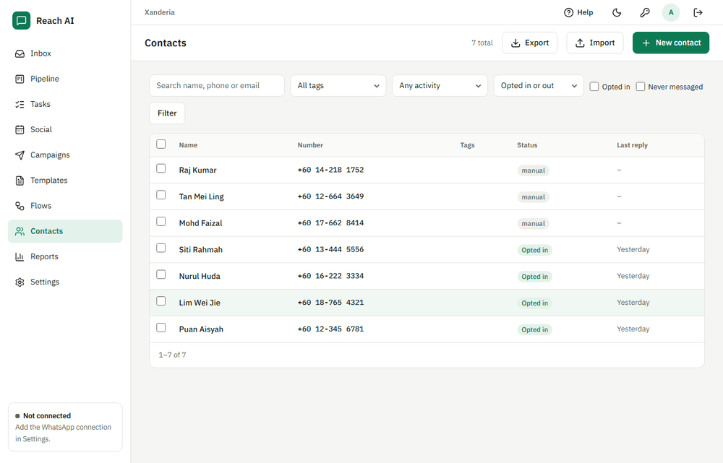Click the download icon on Export
Screen dimensions: 723x463
515,43
